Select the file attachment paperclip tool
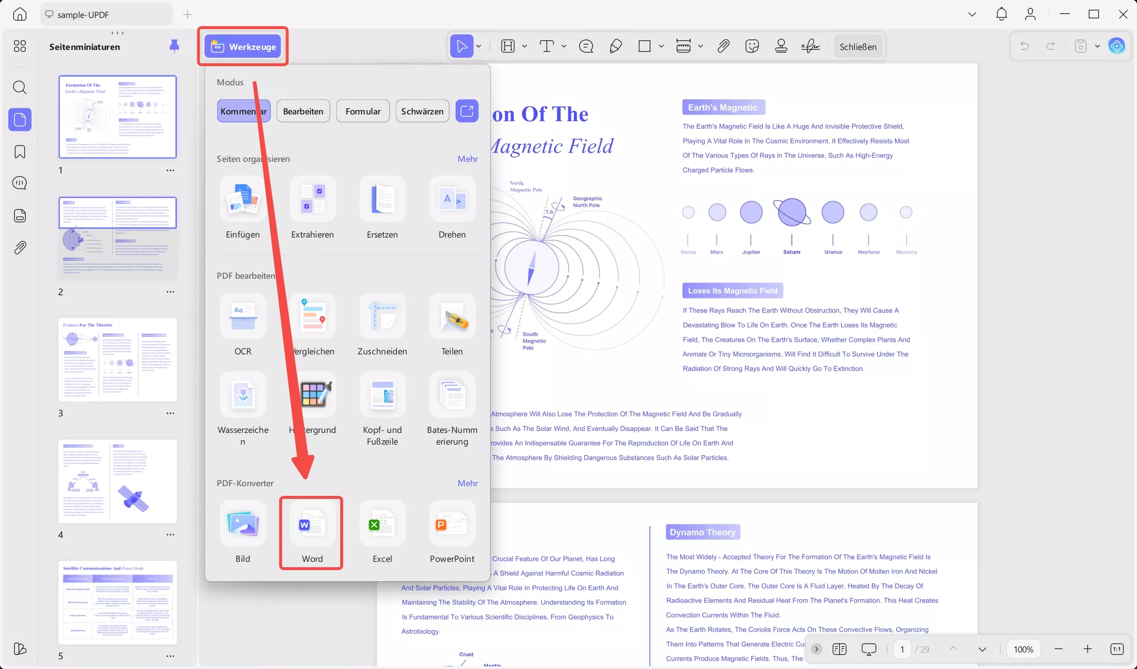Image resolution: width=1137 pixels, height=669 pixels. pyautogui.click(x=723, y=46)
